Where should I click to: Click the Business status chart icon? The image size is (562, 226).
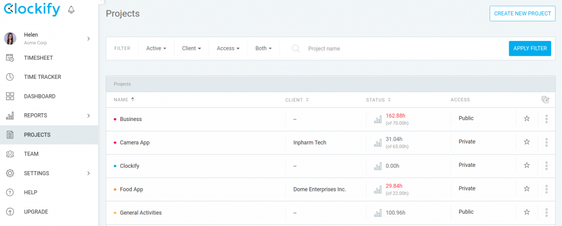(x=378, y=120)
